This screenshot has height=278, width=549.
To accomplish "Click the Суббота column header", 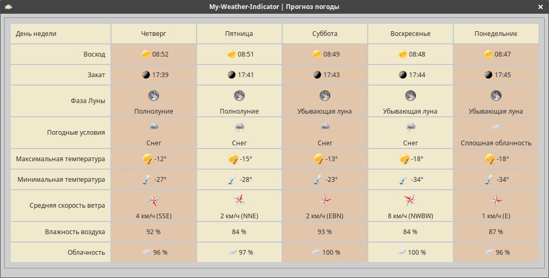I will (x=325, y=34).
